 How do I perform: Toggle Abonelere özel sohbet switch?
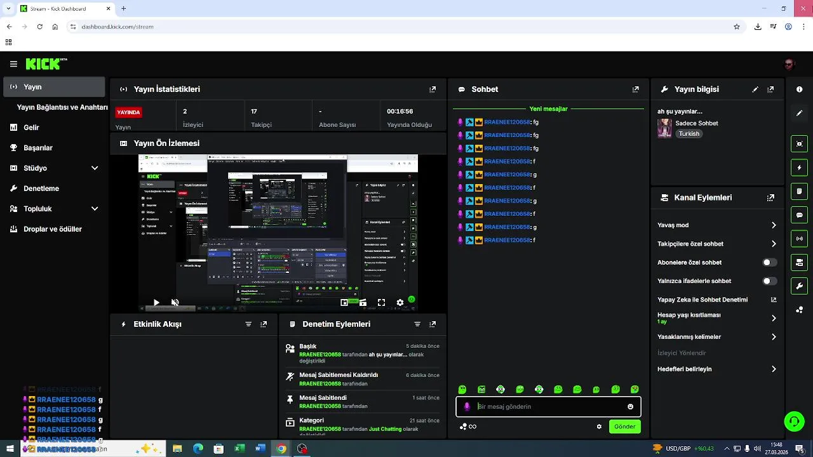(769, 262)
